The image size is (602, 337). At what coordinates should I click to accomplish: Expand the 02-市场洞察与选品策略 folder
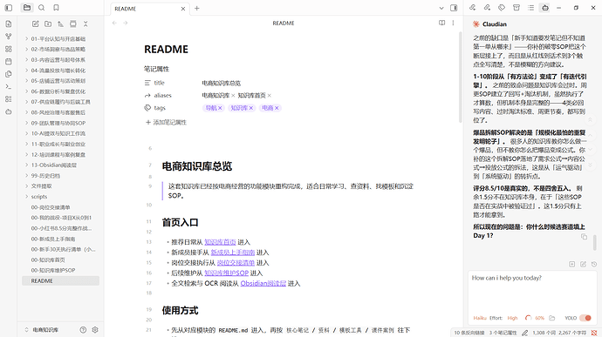[x=26, y=49]
